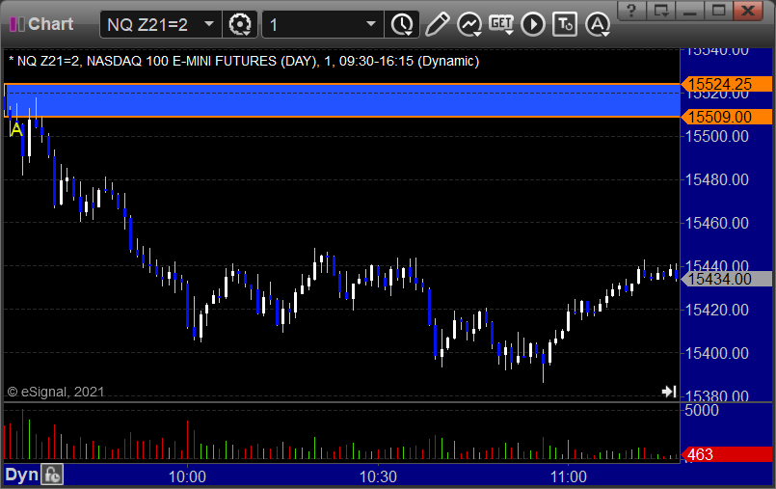Click the time template clock icon
Viewport: 776px width, 489px height.
click(x=402, y=24)
